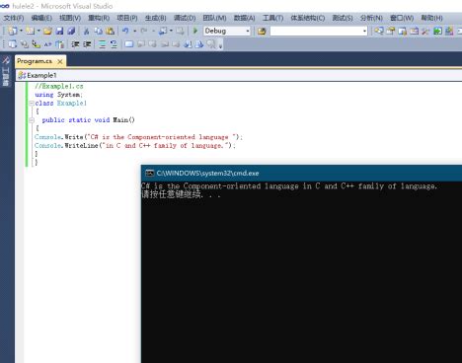Click inside the Find text box
The image size is (462, 363).
click(x=316, y=32)
